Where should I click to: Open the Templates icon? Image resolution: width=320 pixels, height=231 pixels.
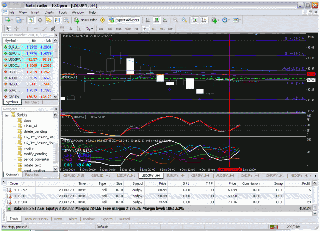pos(237,20)
